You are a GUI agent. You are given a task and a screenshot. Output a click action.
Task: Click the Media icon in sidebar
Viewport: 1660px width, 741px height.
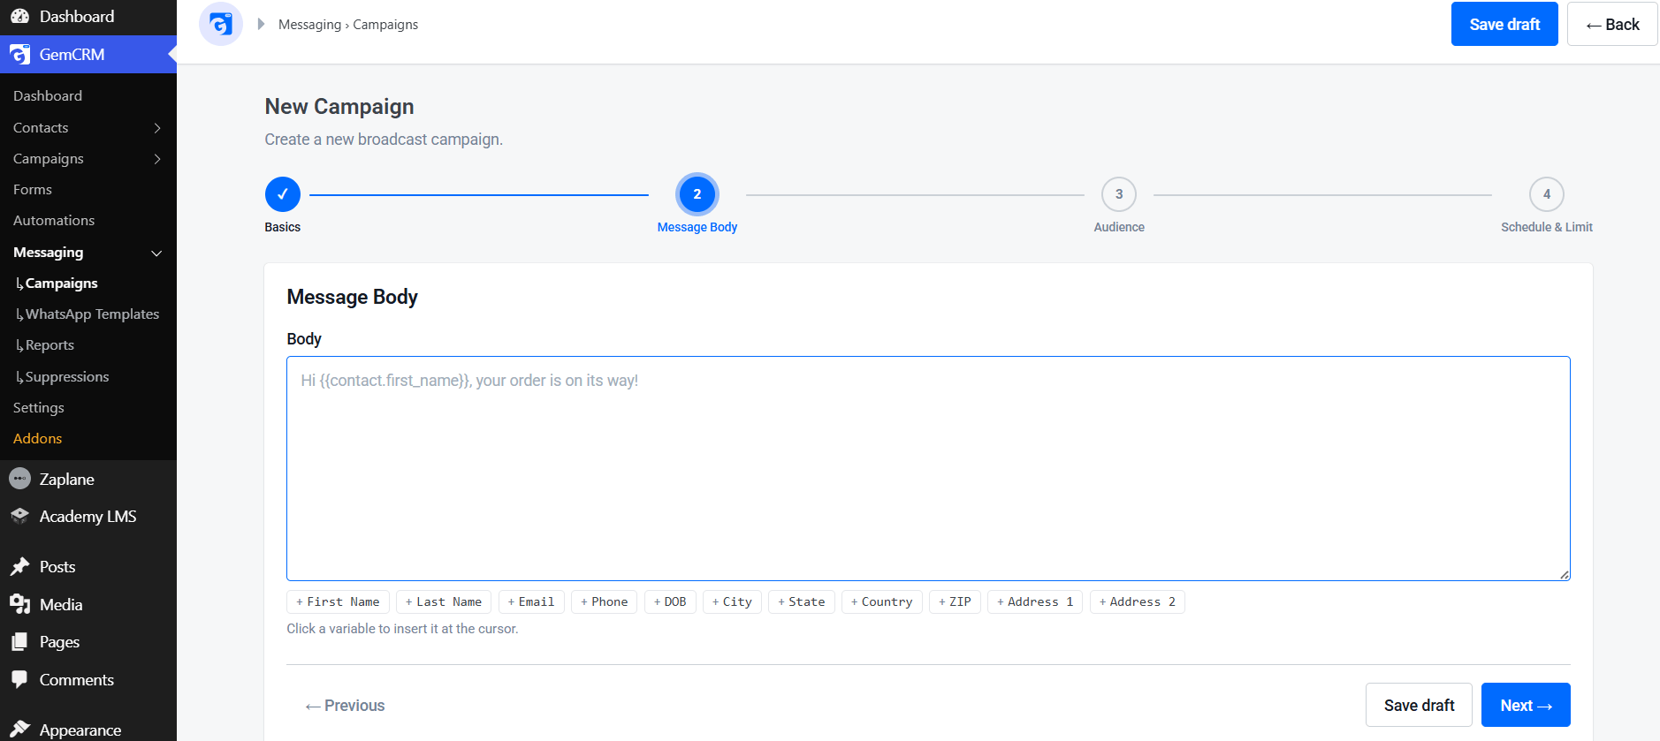coord(19,604)
